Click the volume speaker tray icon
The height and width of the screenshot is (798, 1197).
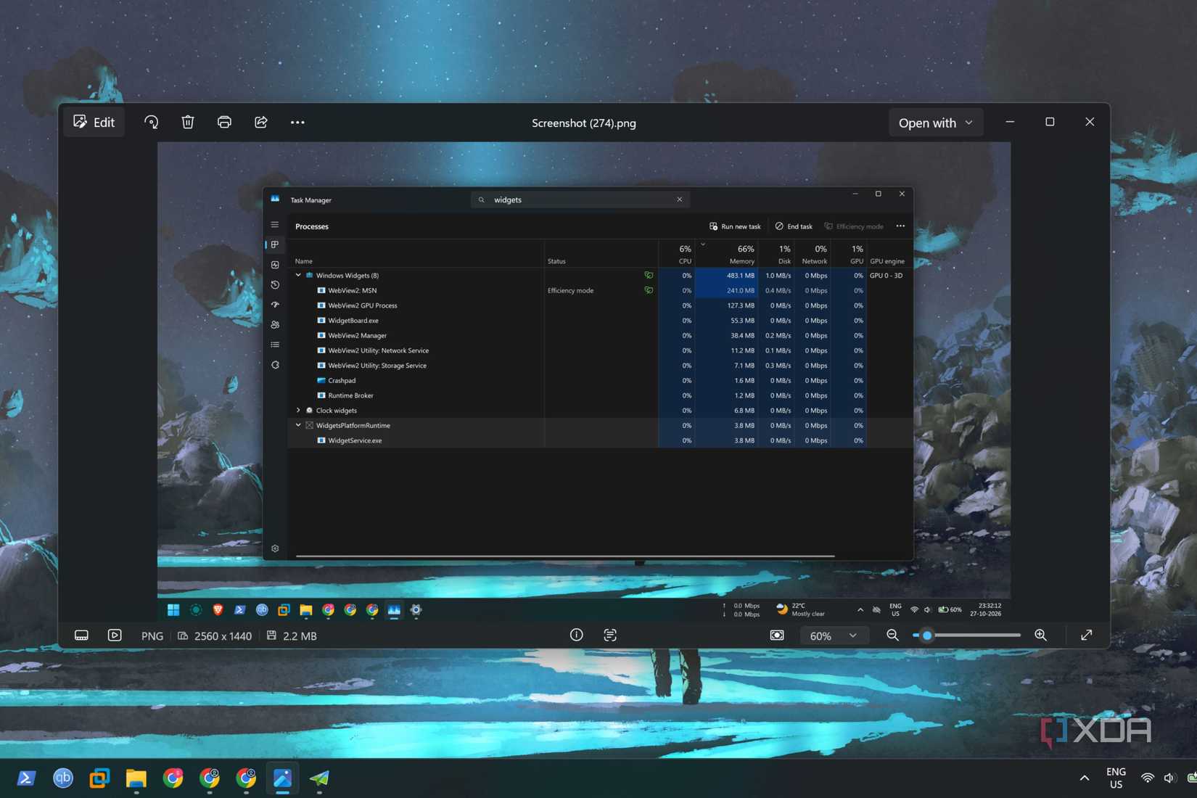coord(1169,778)
